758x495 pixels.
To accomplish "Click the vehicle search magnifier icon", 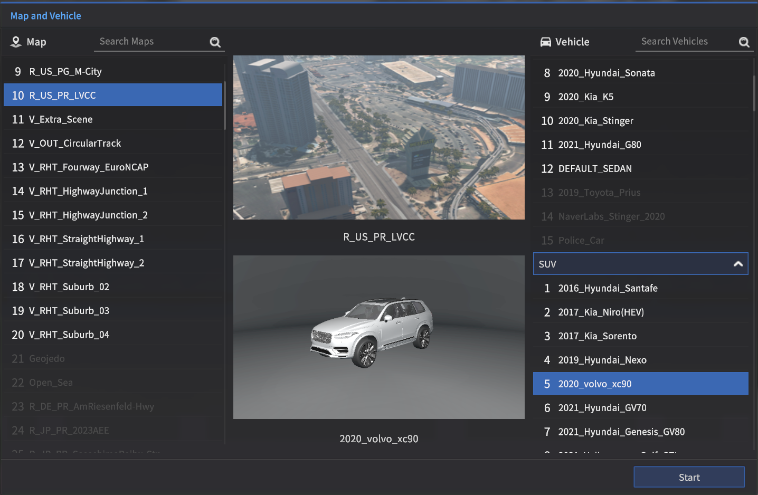I will 744,42.
